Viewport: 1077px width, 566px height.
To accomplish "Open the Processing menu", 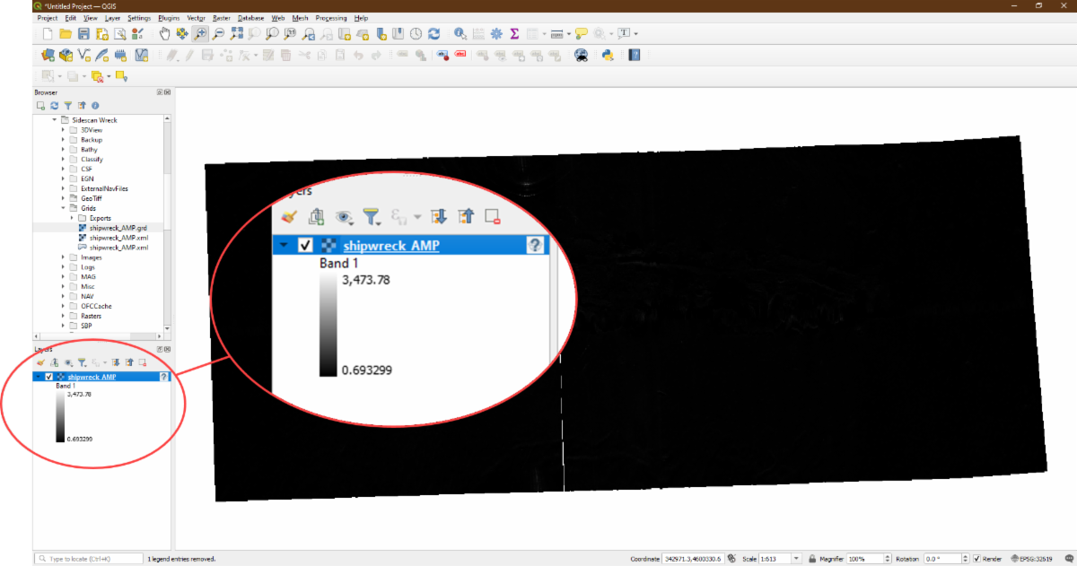I will (331, 18).
